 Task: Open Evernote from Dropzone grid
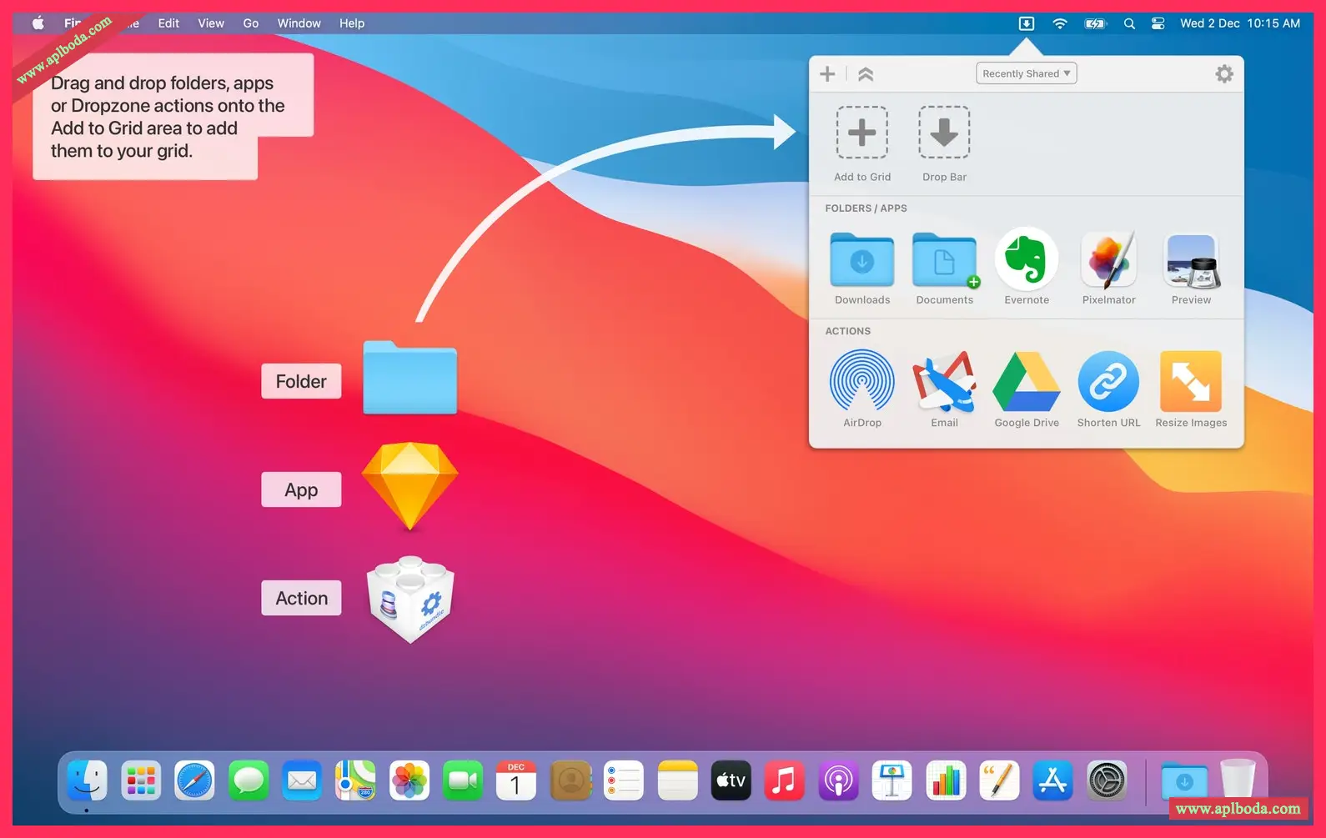click(1027, 260)
